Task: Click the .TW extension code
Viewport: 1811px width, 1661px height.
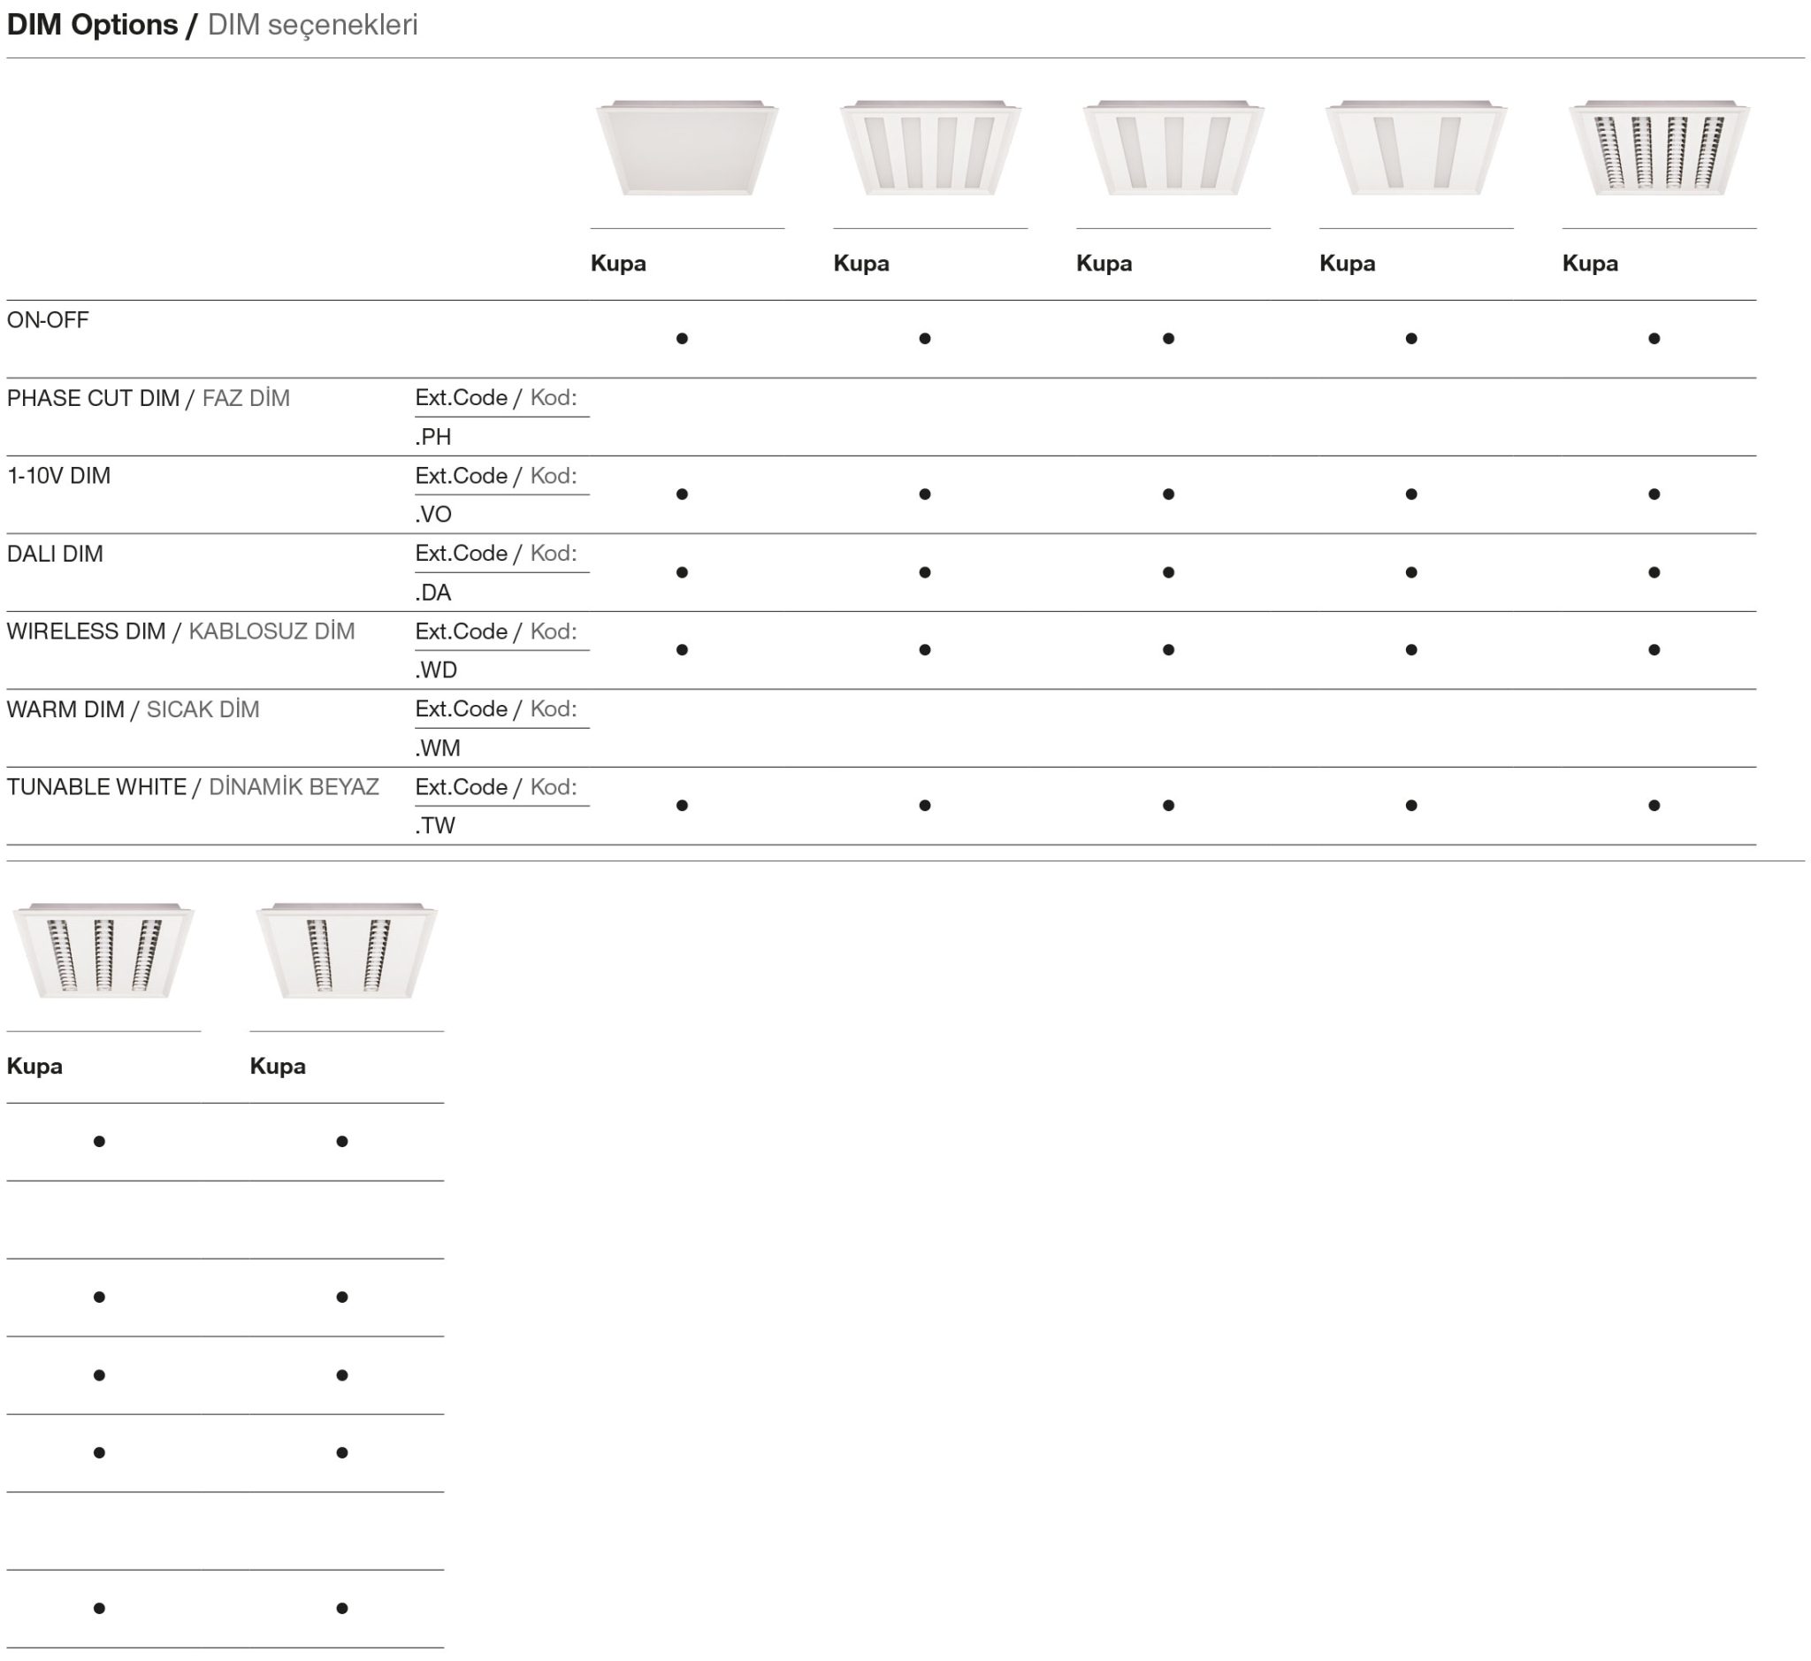Action: pos(435,825)
